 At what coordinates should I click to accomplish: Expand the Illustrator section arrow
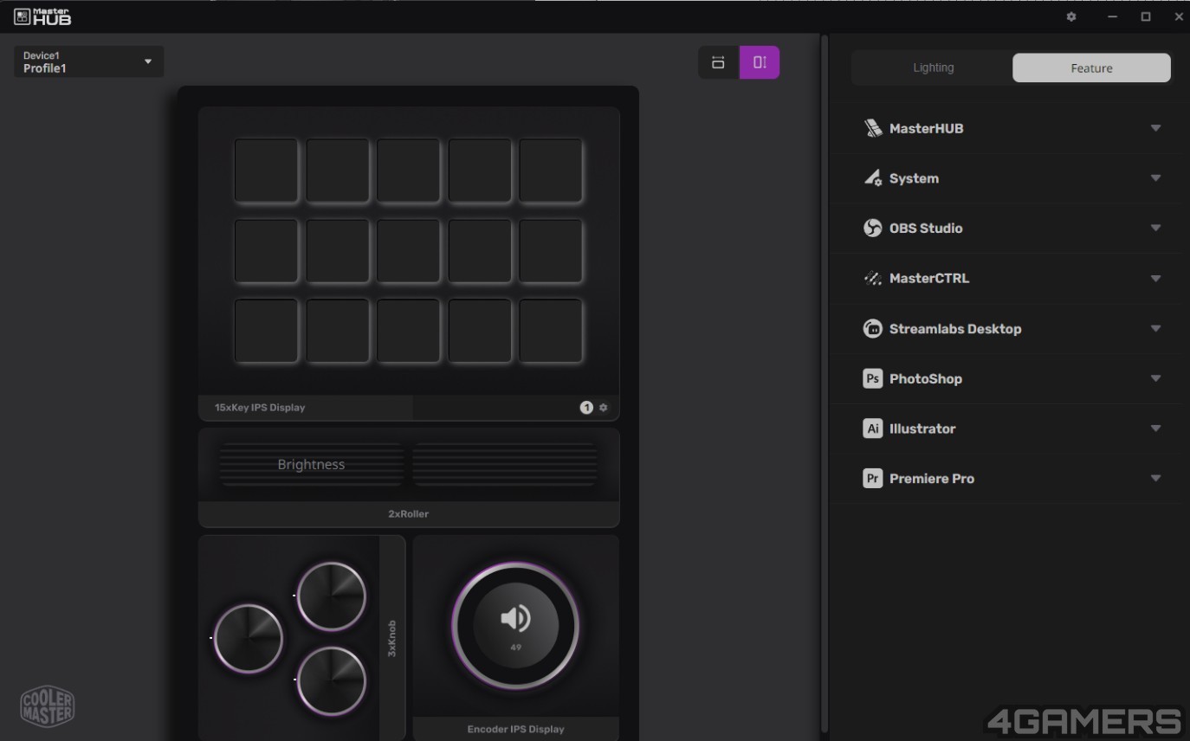click(x=1155, y=428)
